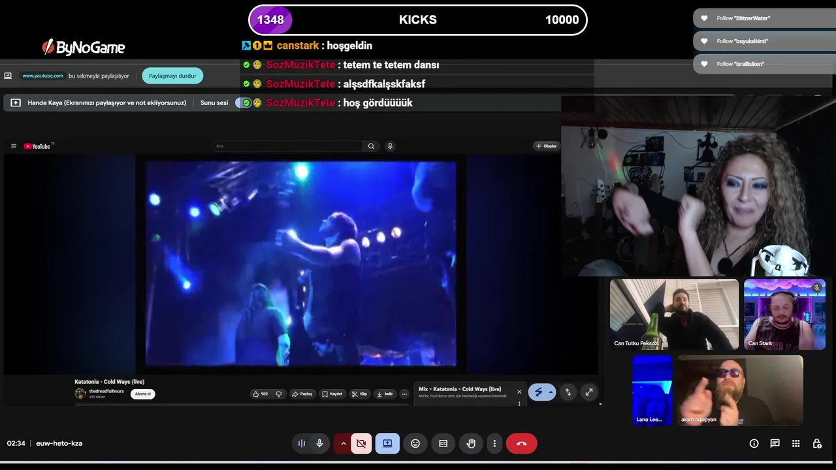This screenshot has width=836, height=470.
Task: Click the 'Paylaşmayı durdur' stop sharing button
Action: 172,76
